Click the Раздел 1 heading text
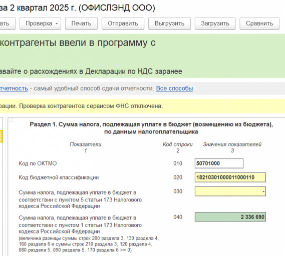Viewport: 285px width, 256px height. tap(151, 128)
